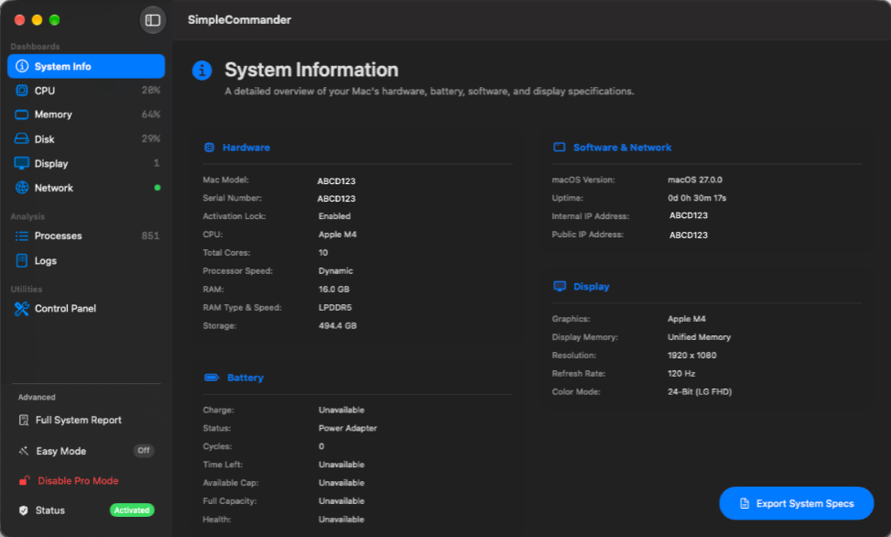Click the Software & Network heading
The image size is (891, 537).
coord(622,148)
